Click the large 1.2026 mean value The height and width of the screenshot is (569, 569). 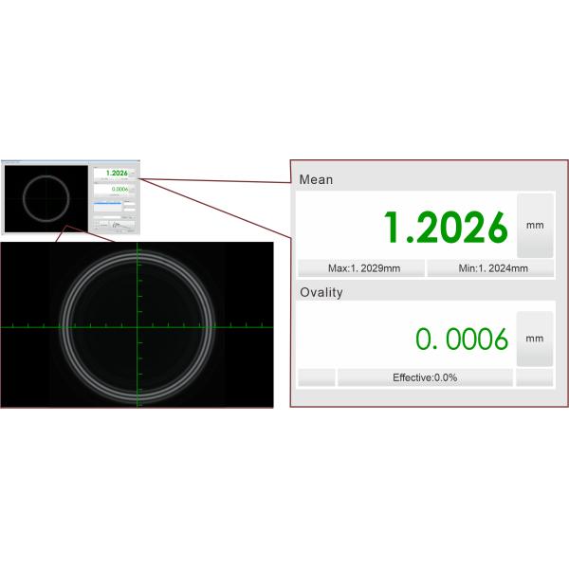tap(446, 228)
